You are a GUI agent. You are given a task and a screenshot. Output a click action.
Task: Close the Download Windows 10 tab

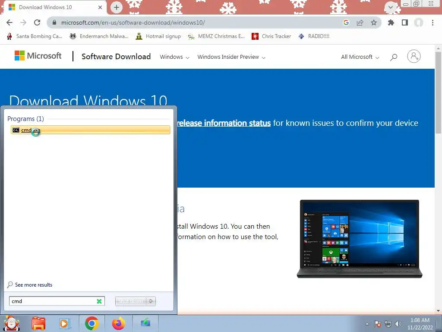[100, 7]
